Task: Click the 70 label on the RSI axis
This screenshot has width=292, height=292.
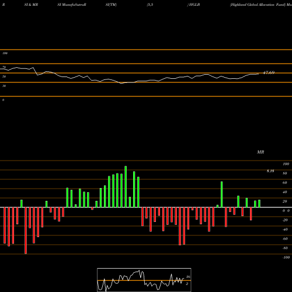Action: tap(4, 67)
